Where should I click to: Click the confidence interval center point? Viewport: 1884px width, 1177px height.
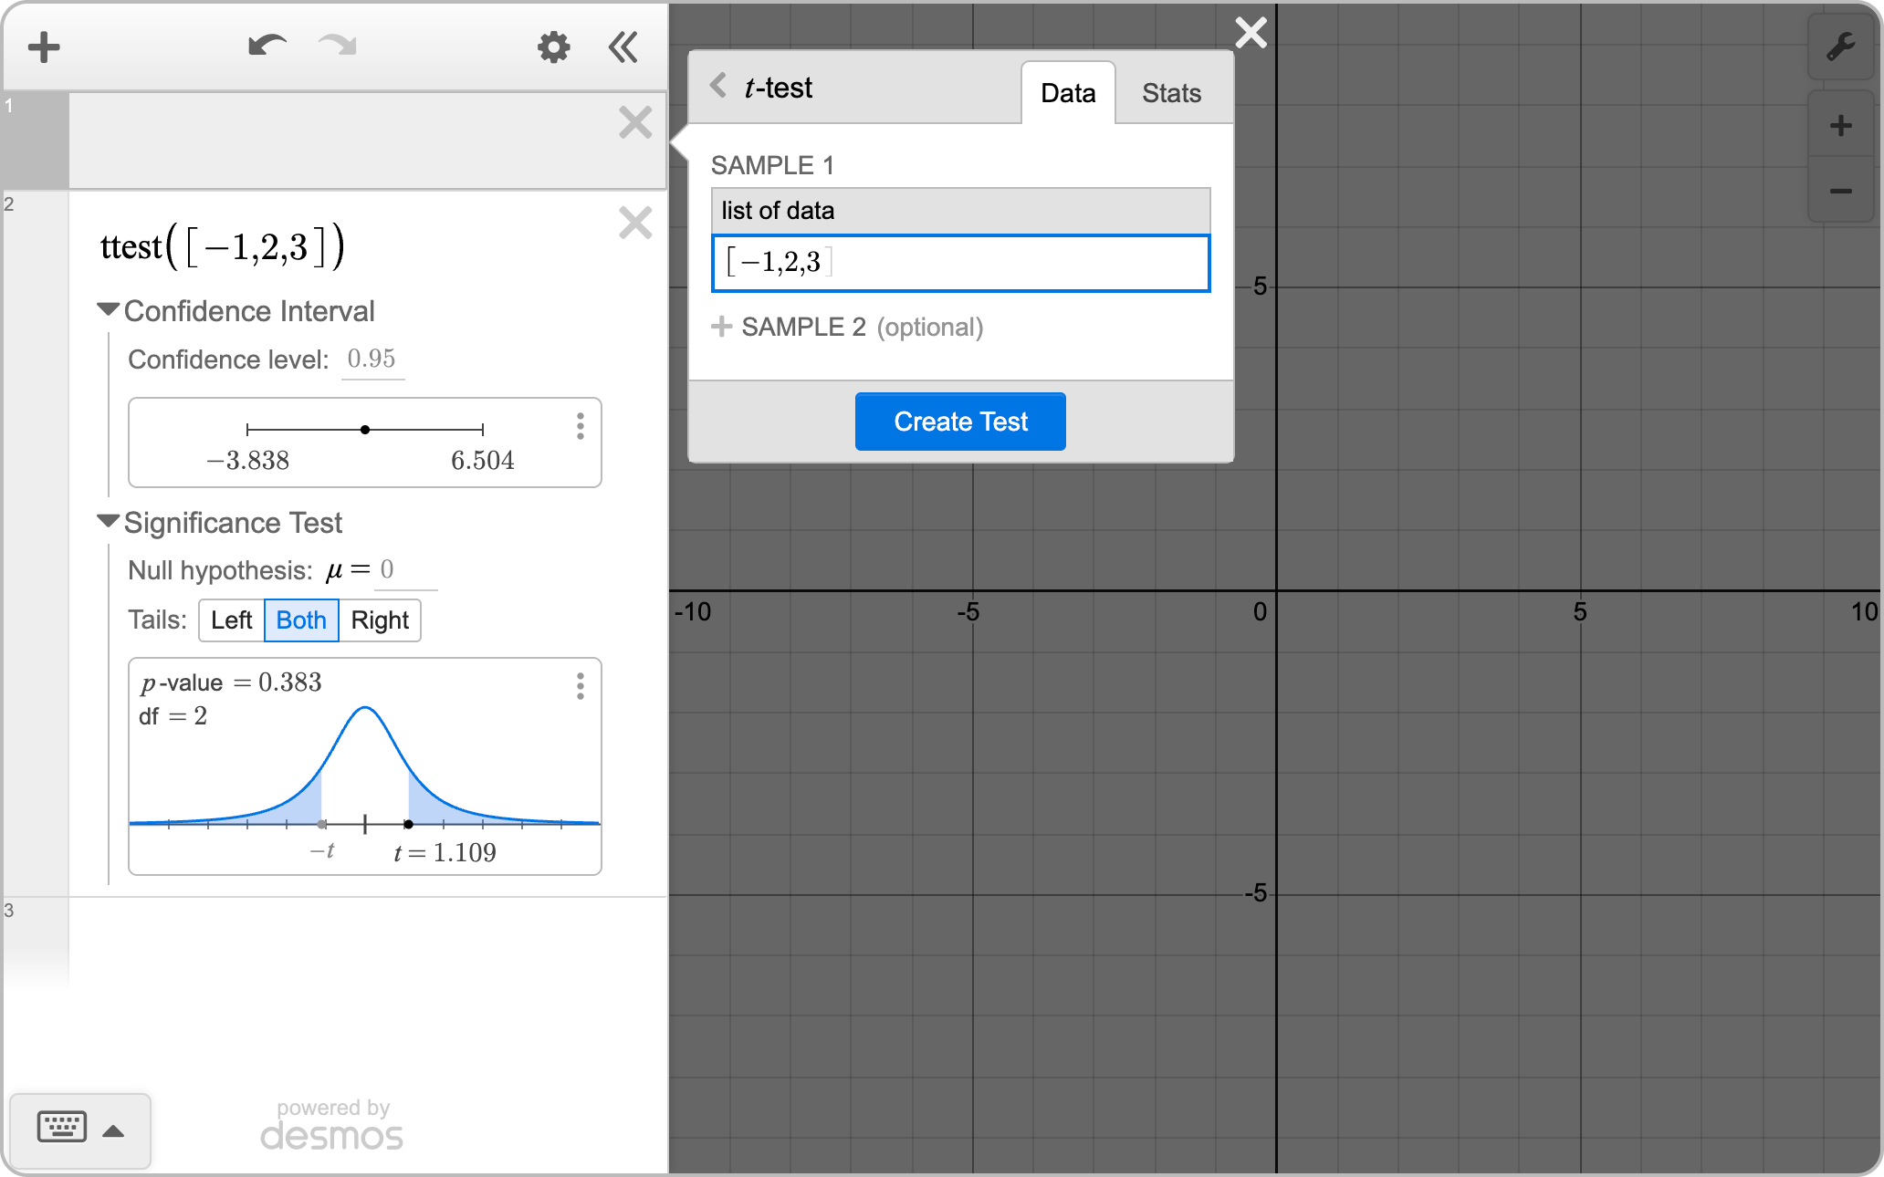(x=365, y=430)
